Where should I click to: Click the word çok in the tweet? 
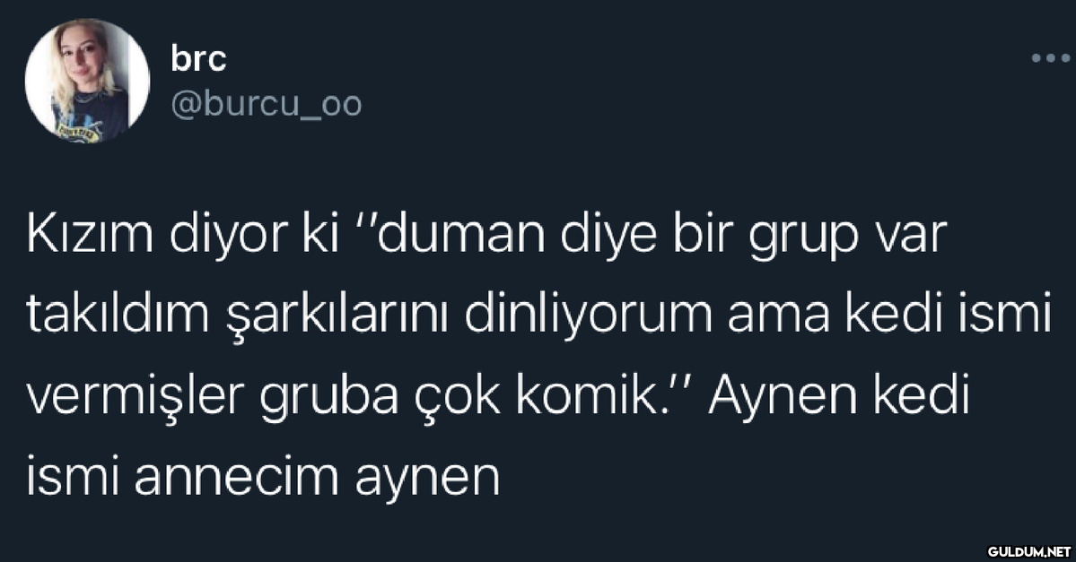click(x=457, y=399)
